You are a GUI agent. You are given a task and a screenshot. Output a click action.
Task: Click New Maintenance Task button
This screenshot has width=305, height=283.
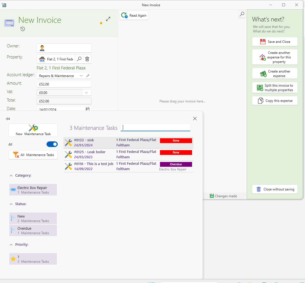[33, 130]
